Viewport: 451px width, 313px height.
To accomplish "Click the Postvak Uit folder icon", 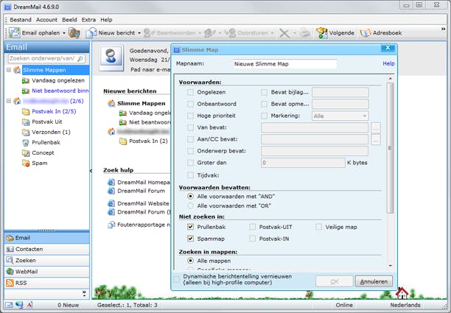I will [26, 122].
